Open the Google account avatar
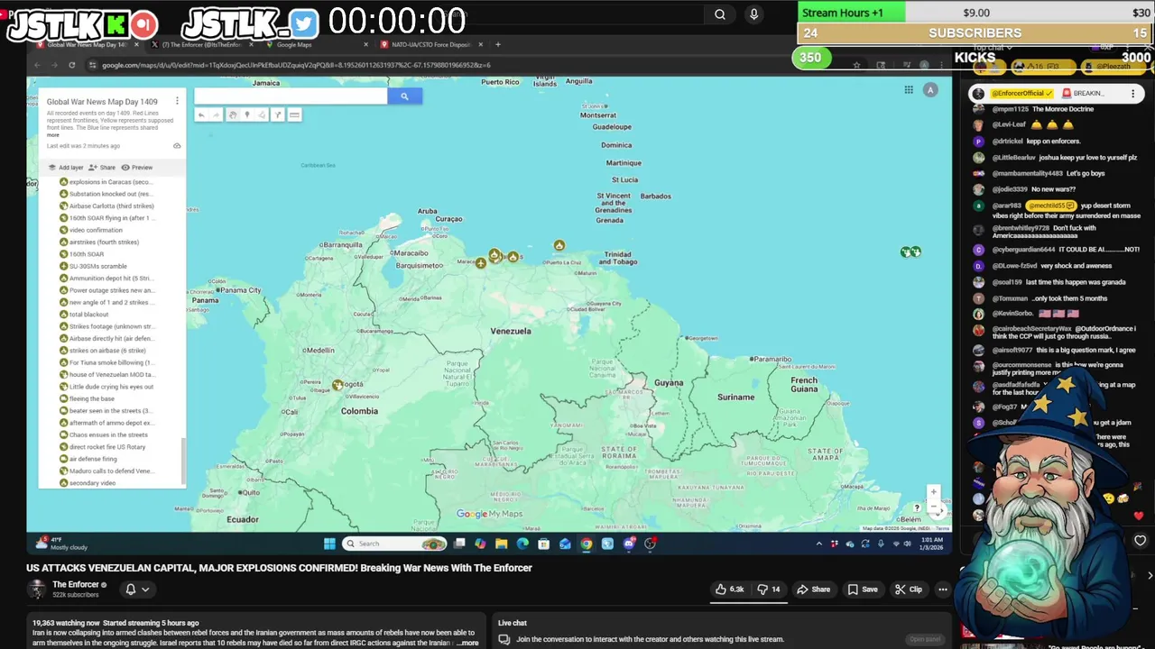Viewport: 1155px width, 649px height. coord(930,89)
